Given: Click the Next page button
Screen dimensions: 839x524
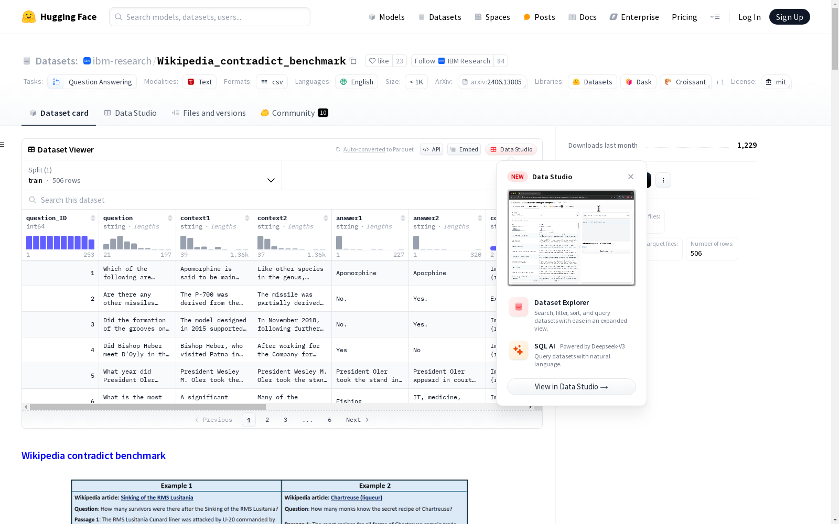Looking at the screenshot, I should click(x=357, y=420).
